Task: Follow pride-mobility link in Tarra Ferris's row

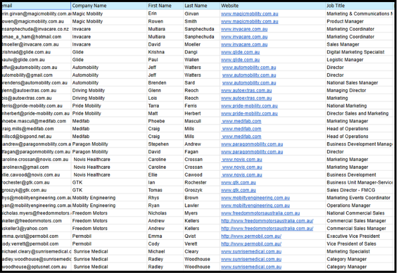Action: tap(249, 105)
